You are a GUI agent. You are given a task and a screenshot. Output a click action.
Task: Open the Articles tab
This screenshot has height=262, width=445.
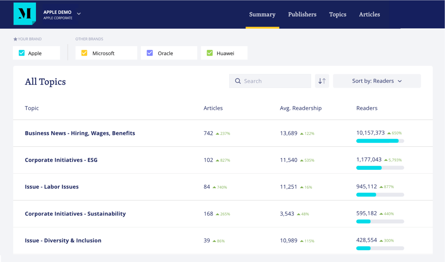tap(369, 14)
